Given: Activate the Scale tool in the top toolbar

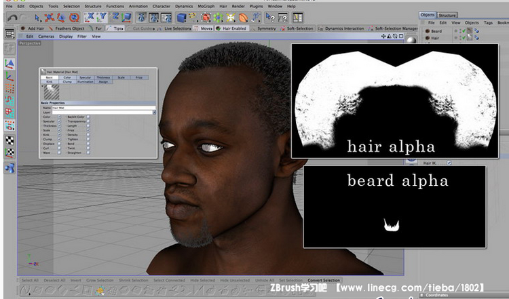Looking at the screenshot, I should (x=61, y=18).
